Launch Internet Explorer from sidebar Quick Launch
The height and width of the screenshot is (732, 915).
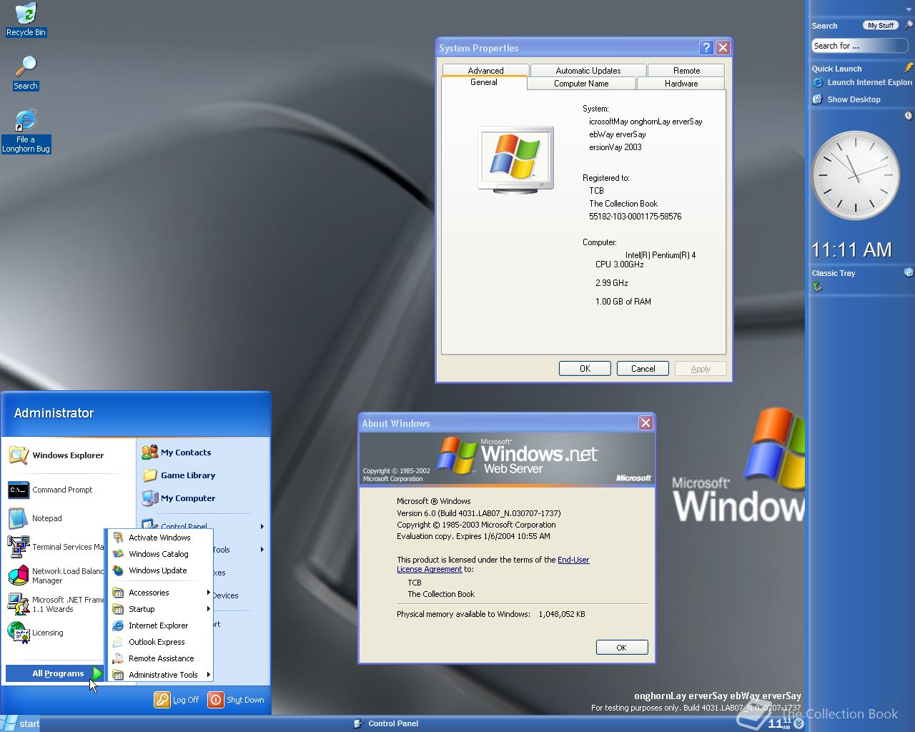(861, 82)
